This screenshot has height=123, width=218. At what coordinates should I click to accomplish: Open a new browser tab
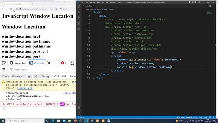click(33, 4)
